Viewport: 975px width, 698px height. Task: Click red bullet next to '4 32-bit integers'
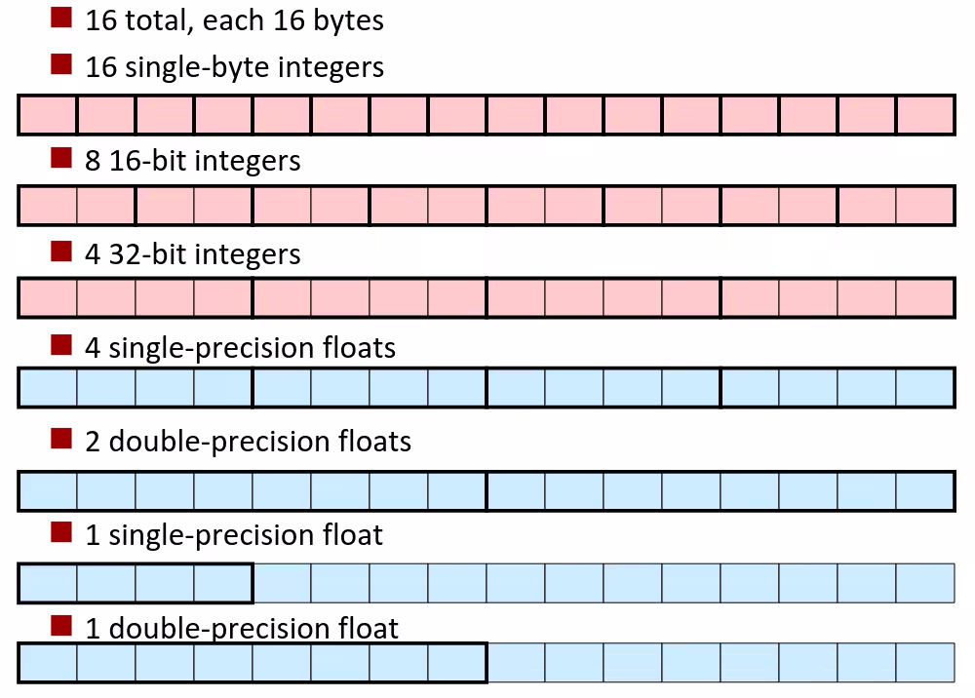click(61, 252)
